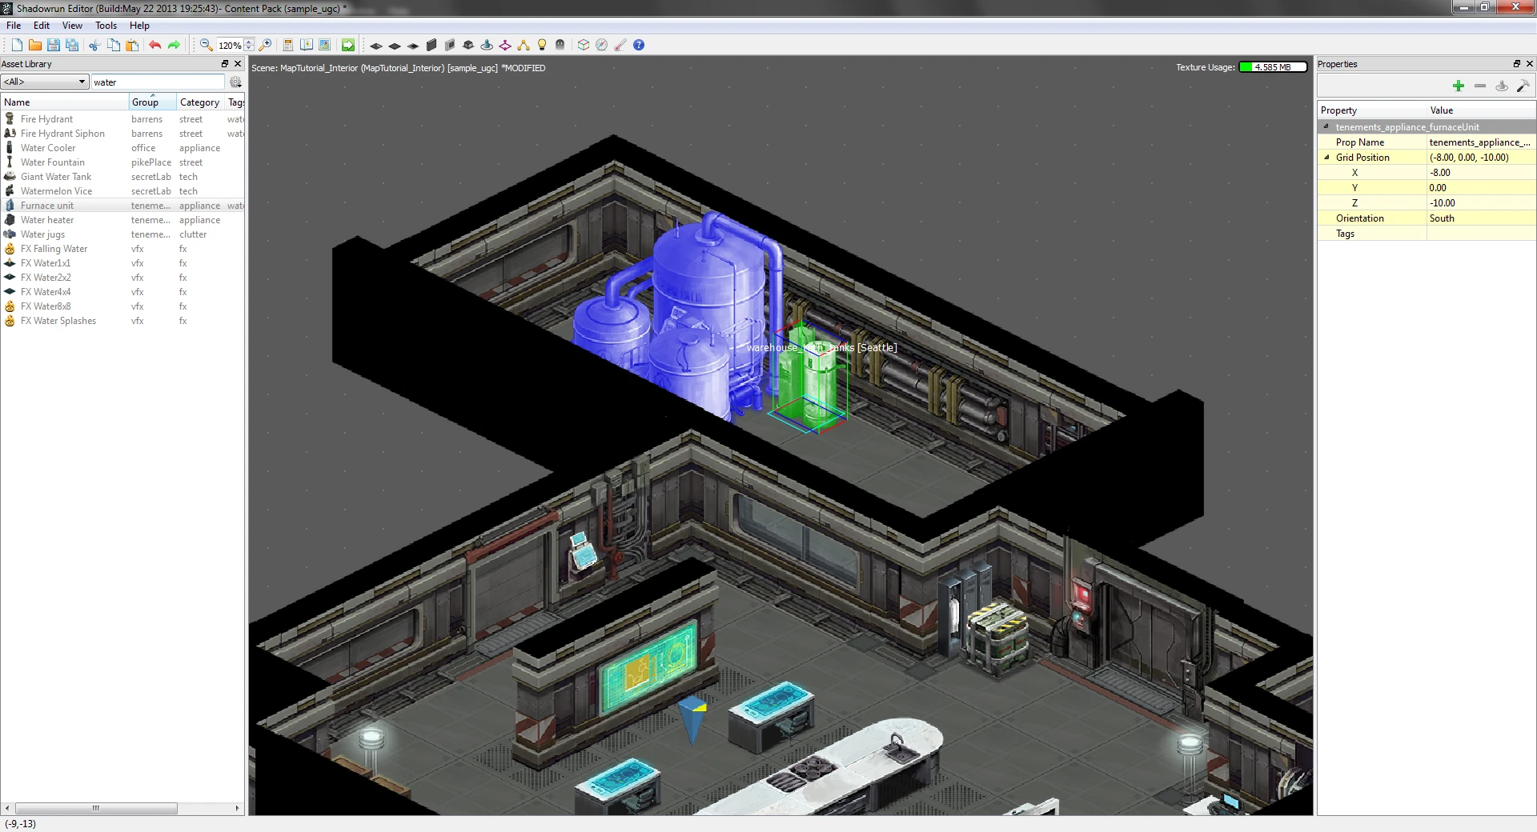Click the paste clipboard icon
Image resolution: width=1537 pixels, height=832 pixels.
click(133, 46)
